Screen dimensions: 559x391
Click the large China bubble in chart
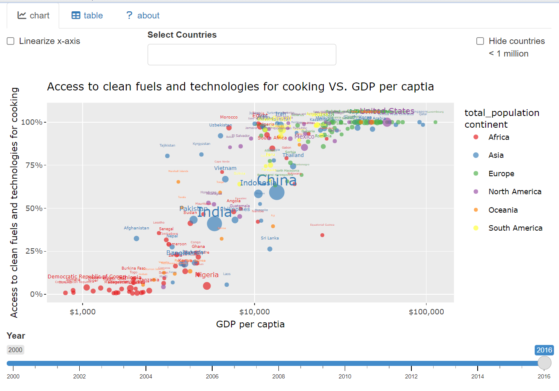tap(277, 193)
